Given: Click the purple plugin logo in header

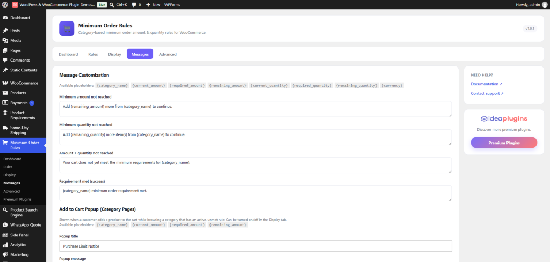Looking at the screenshot, I should tap(67, 28).
